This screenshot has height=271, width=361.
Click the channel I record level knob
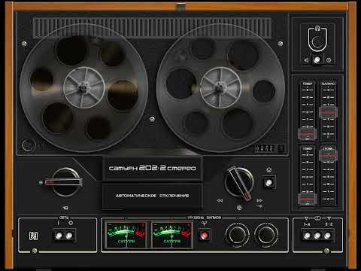point(237,235)
